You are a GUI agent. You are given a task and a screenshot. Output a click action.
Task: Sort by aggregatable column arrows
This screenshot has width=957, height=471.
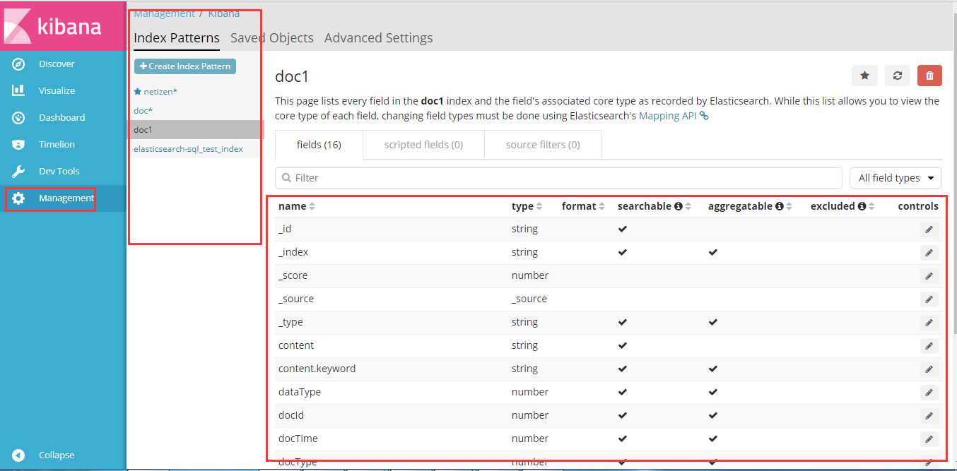tap(789, 206)
